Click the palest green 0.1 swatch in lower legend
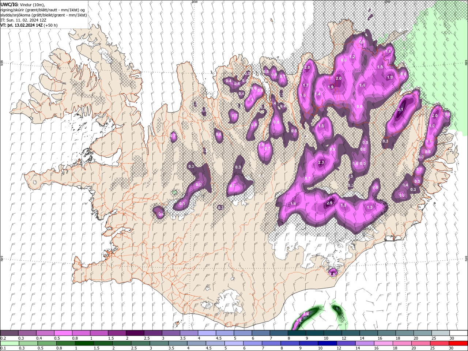This screenshot has height=351, width=468. (x=10, y=343)
